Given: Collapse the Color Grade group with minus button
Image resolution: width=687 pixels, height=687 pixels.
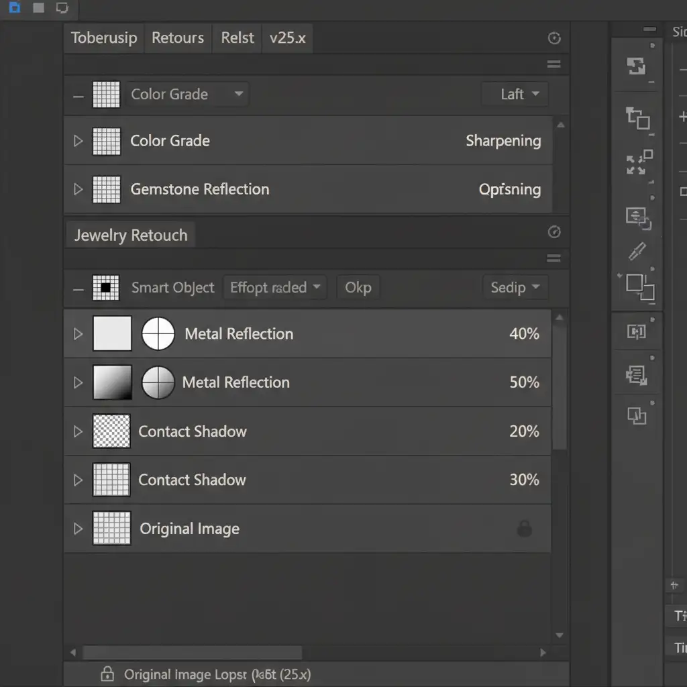Looking at the screenshot, I should click(78, 95).
